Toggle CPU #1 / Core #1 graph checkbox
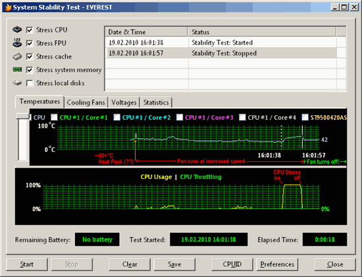Viewport: 362px width, 277px height. tap(54, 117)
